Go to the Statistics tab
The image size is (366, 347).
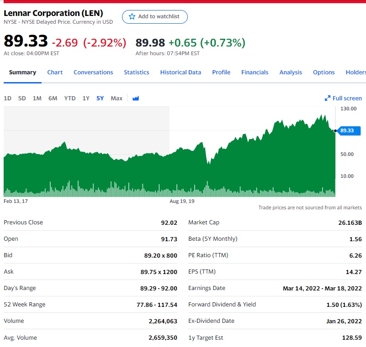(137, 73)
